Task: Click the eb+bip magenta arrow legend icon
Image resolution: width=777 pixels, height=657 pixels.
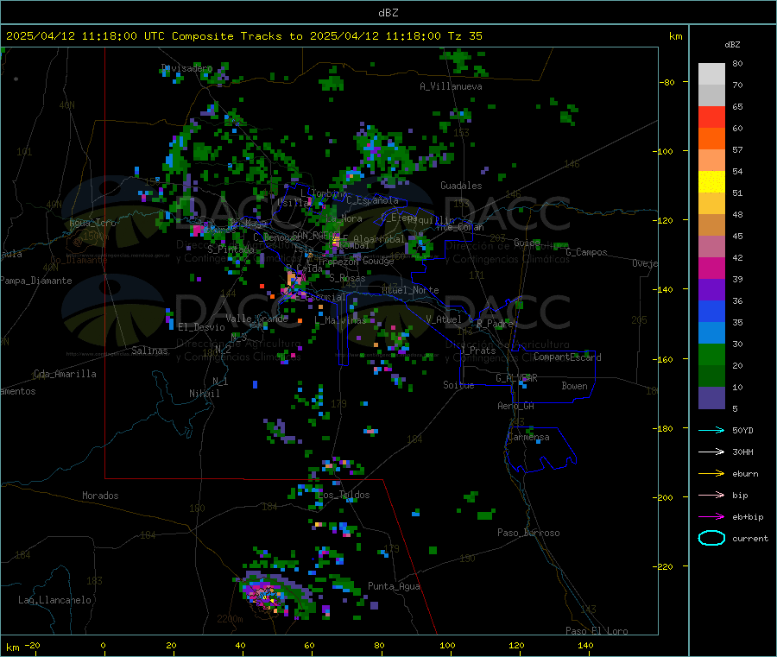Action: [x=711, y=517]
